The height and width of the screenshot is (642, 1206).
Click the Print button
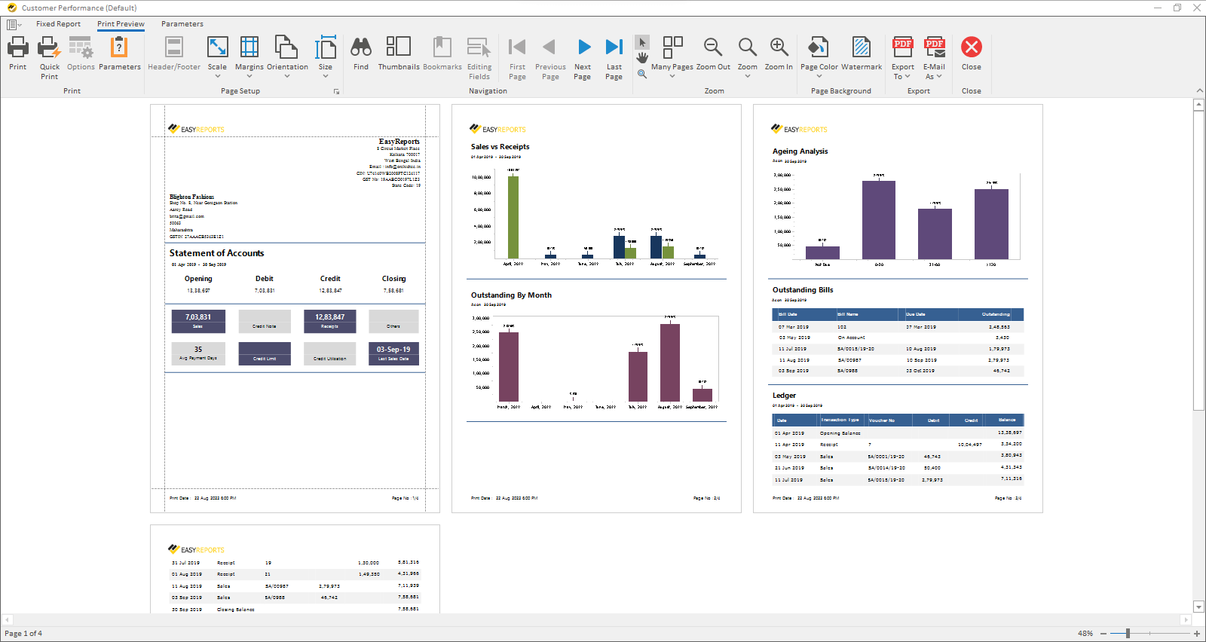(x=18, y=48)
